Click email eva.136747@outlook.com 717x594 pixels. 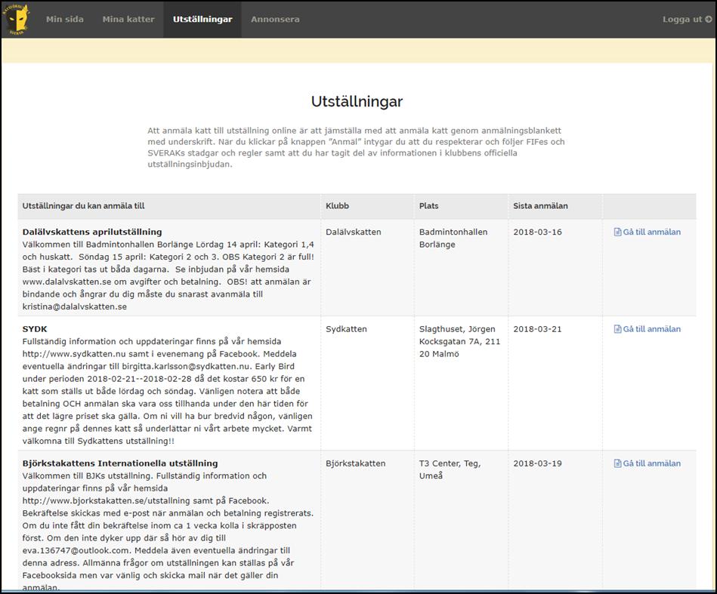click(x=76, y=550)
